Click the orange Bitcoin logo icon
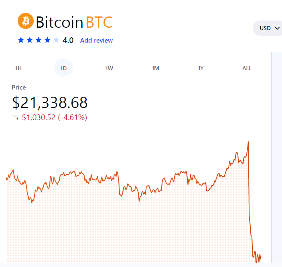Screen dimensions: 282x267 click(26, 21)
